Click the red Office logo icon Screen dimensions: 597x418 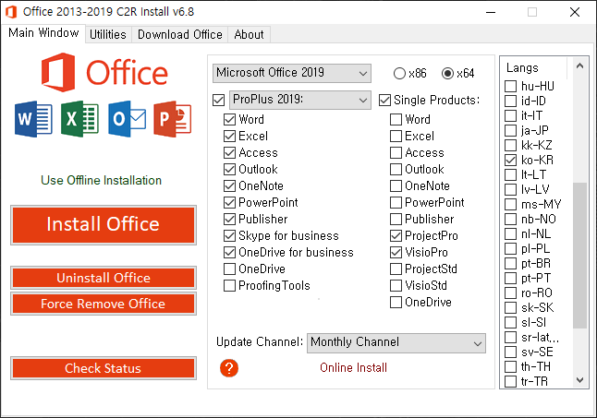[x=60, y=72]
